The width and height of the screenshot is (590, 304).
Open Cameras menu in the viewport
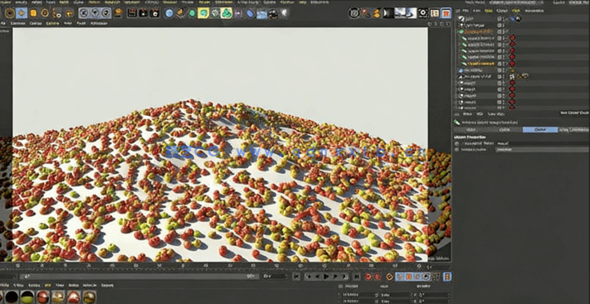point(18,23)
